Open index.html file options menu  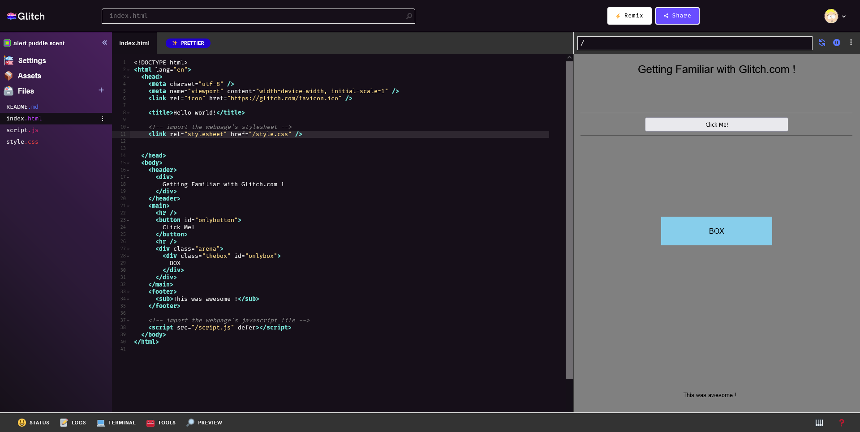(103, 119)
